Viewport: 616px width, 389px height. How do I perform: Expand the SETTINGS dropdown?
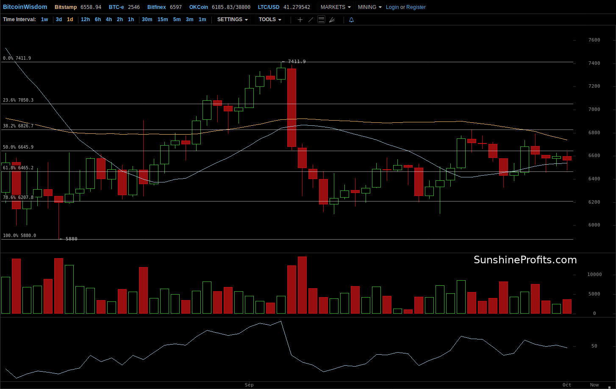point(233,19)
